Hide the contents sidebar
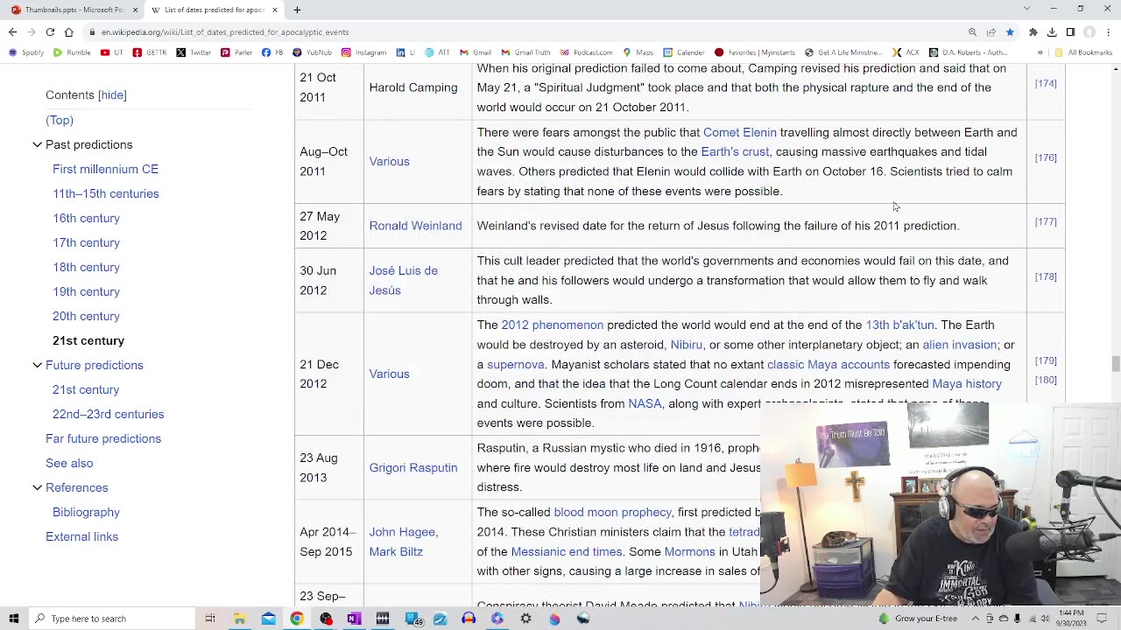The image size is (1121, 630). point(112,94)
